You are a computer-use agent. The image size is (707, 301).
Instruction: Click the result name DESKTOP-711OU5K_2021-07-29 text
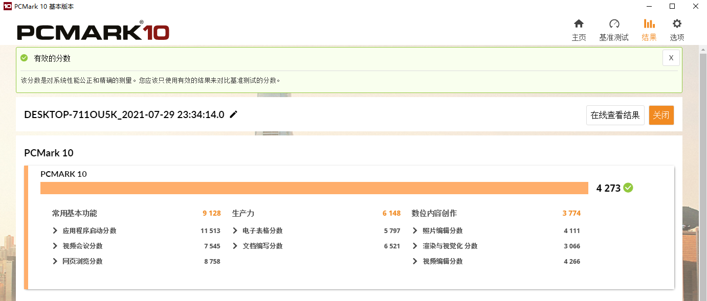(124, 114)
